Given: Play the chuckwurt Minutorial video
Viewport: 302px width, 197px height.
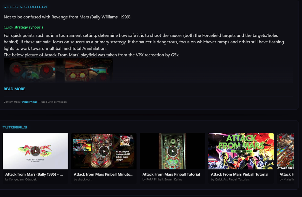Looking at the screenshot, I should click(104, 151).
